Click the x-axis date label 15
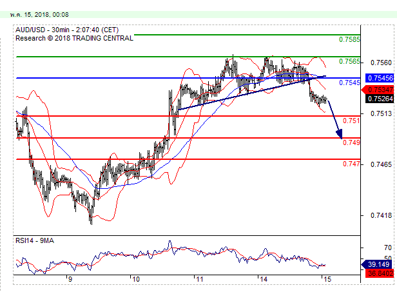 (x=327, y=279)
